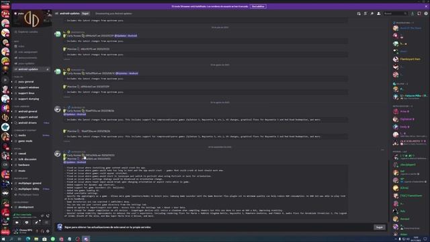Open the Help question mark icon

pos(426,13)
